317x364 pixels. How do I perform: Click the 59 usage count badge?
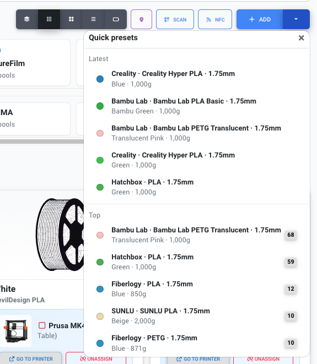291,262
